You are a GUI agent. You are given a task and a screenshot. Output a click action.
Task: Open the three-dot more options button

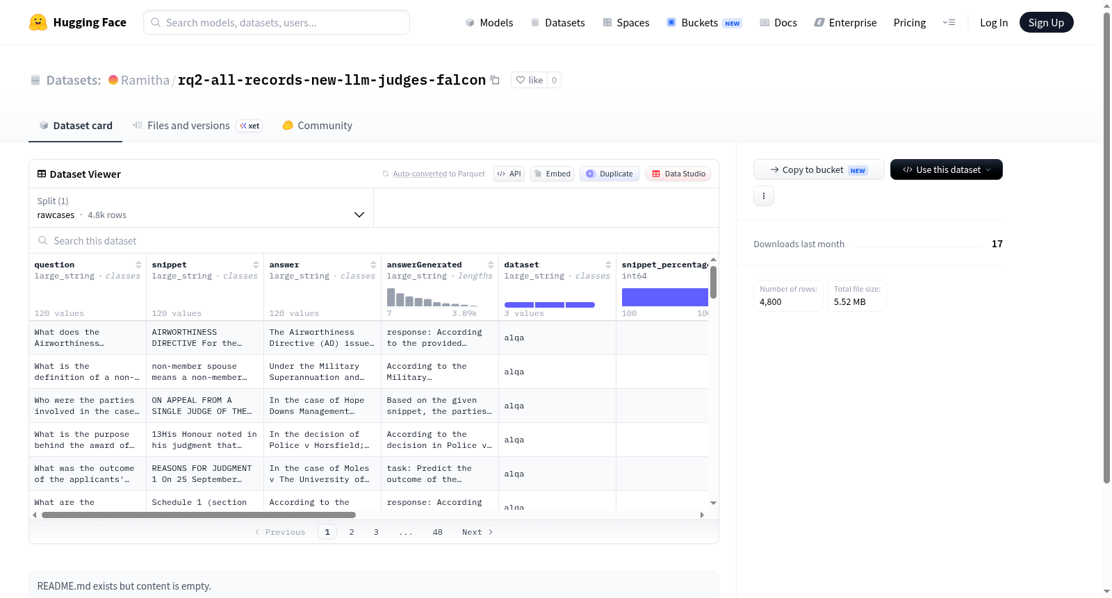pyautogui.click(x=764, y=196)
